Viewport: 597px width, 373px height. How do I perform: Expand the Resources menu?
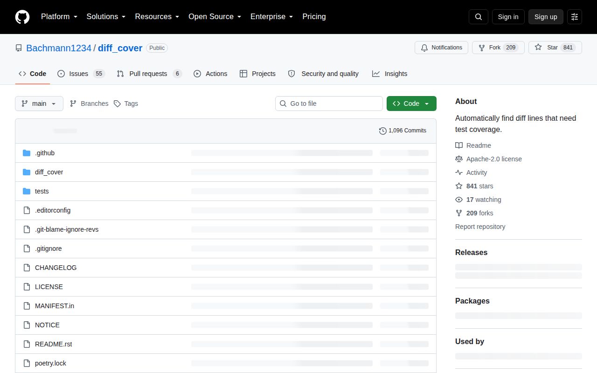pos(157,17)
